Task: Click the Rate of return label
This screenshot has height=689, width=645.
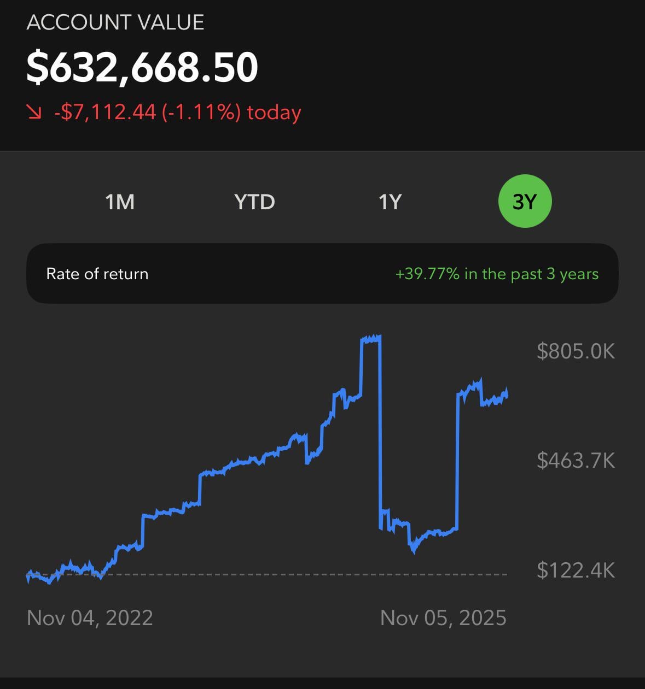Action: click(x=97, y=274)
